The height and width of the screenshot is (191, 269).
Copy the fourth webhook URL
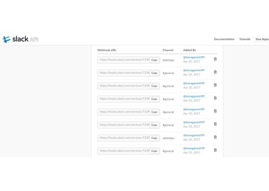point(154,99)
